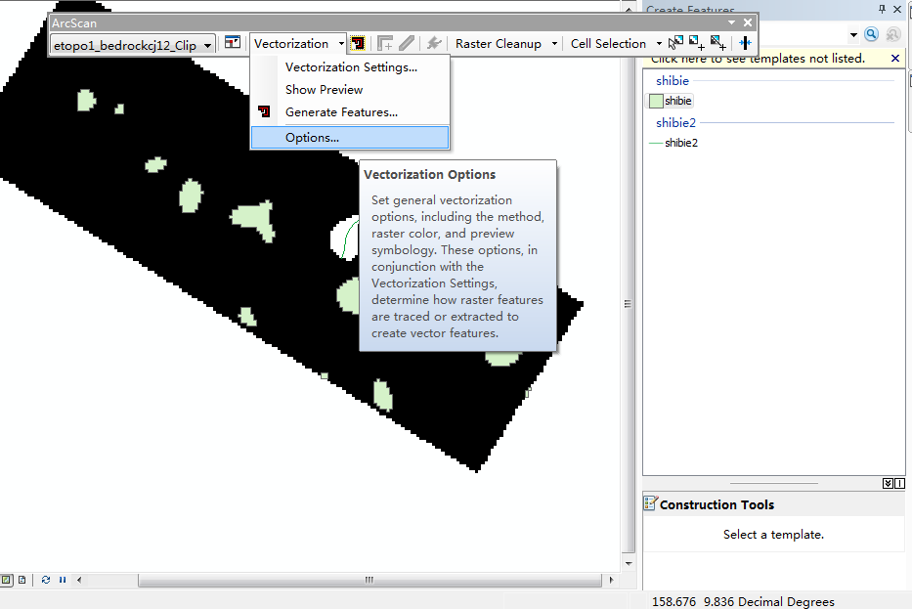Switch to Data View button
The height and width of the screenshot is (609, 912).
7,580
